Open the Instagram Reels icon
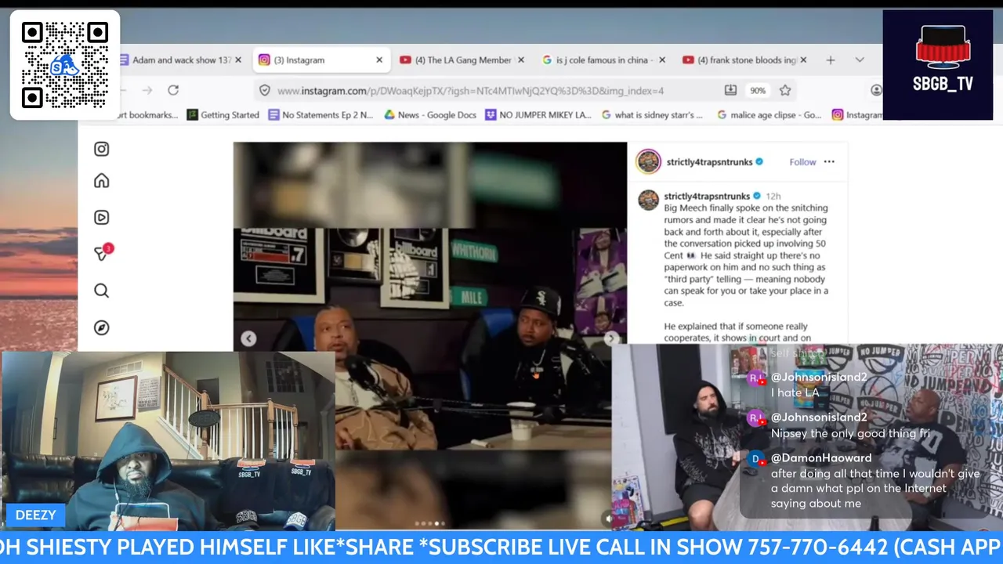This screenshot has height=564, width=1003. 101,218
